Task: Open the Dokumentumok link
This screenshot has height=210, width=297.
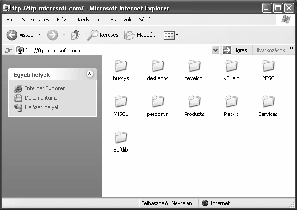Action: tap(43, 98)
